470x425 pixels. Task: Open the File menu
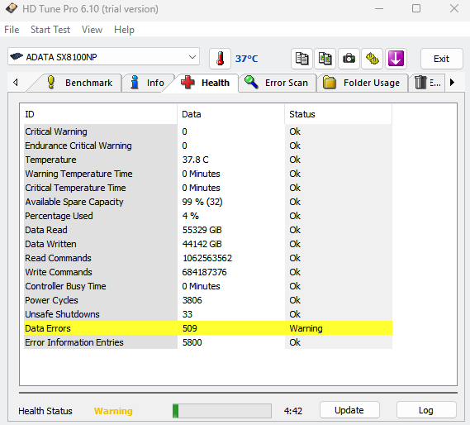click(12, 30)
